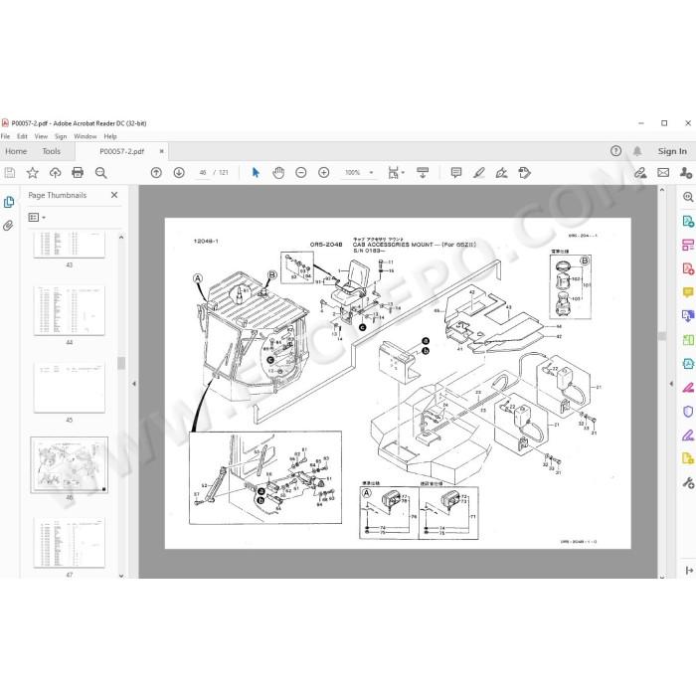Open the Help question mark icon
The height and width of the screenshot is (696, 696).
click(615, 151)
